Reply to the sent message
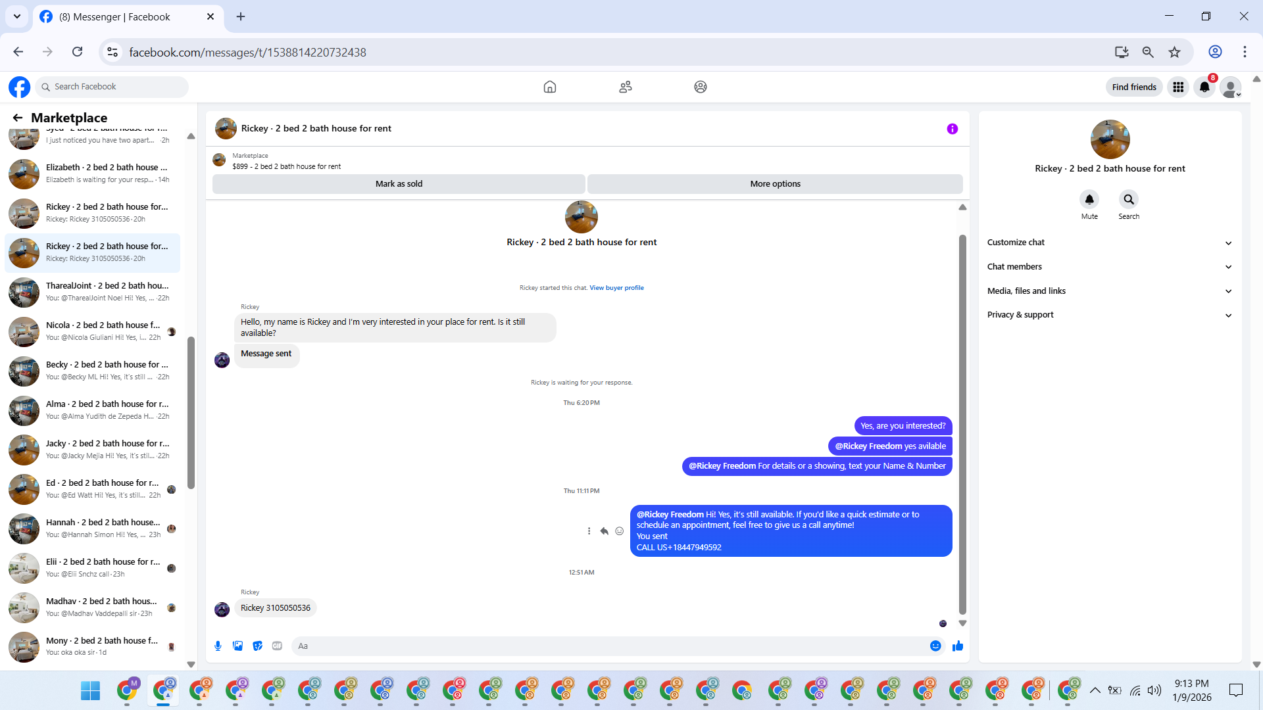This screenshot has width=1263, height=710. point(604,531)
